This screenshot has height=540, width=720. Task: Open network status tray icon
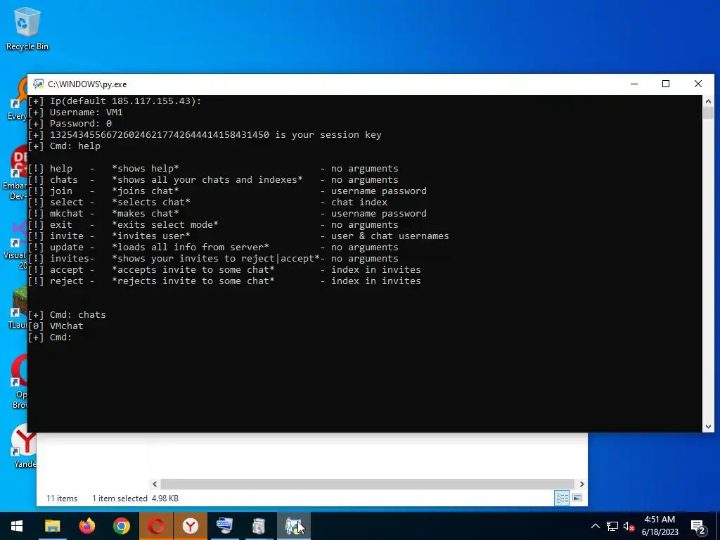click(x=612, y=526)
